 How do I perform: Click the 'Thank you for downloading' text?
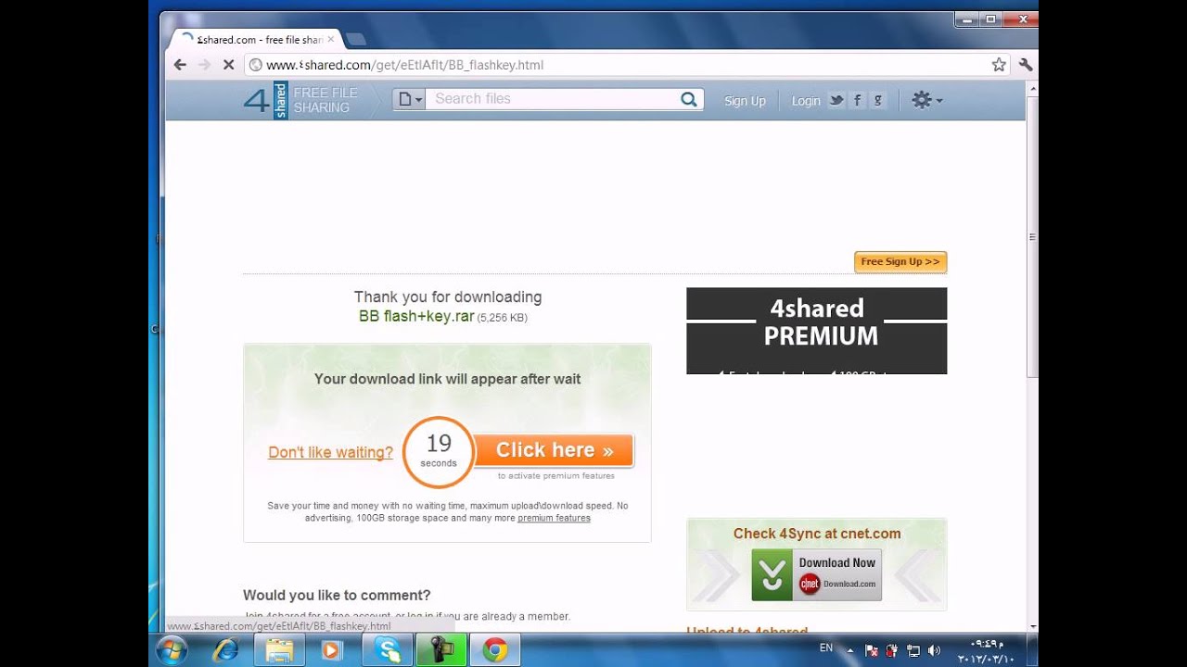pos(448,297)
